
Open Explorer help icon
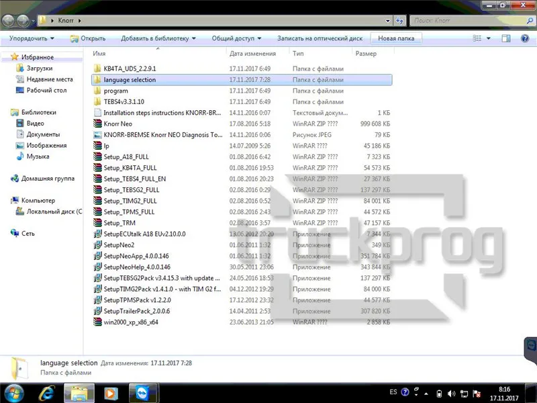tap(525, 38)
